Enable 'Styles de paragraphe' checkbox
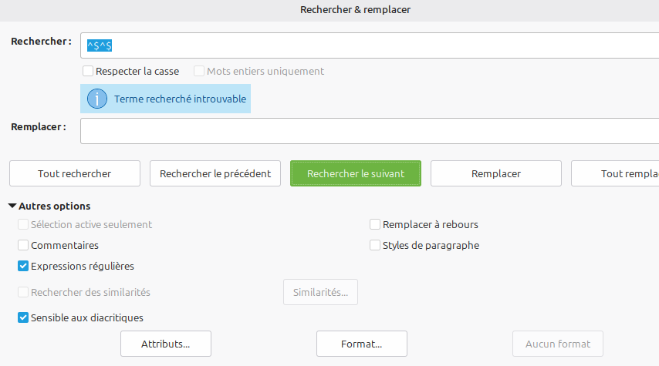Screen dimensions: 659x366 click(375, 245)
